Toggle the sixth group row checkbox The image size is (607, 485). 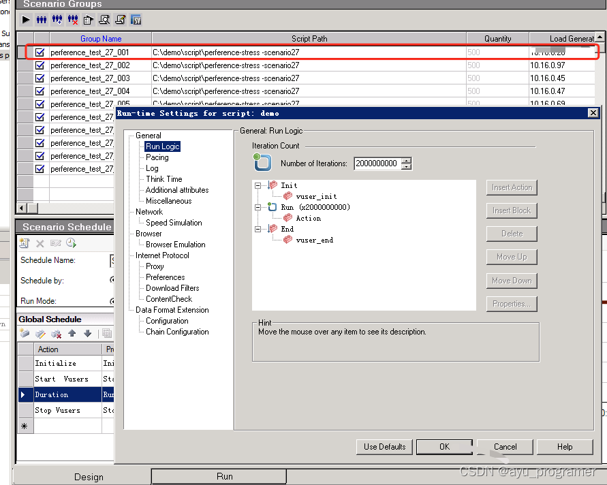(x=40, y=117)
